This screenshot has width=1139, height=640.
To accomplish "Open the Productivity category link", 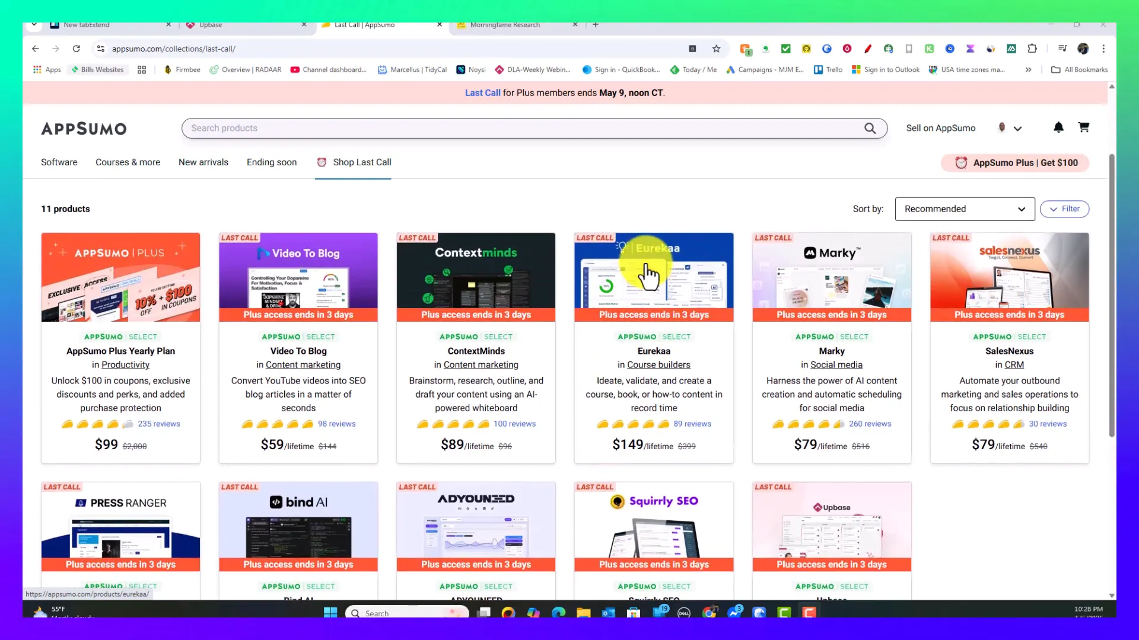I will point(125,365).
